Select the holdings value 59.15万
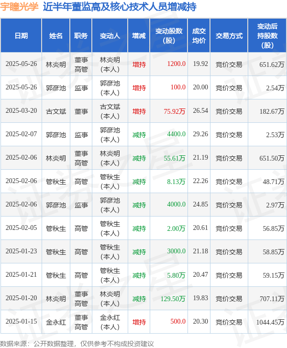The width and height of the screenshot is (287, 348). (274, 275)
